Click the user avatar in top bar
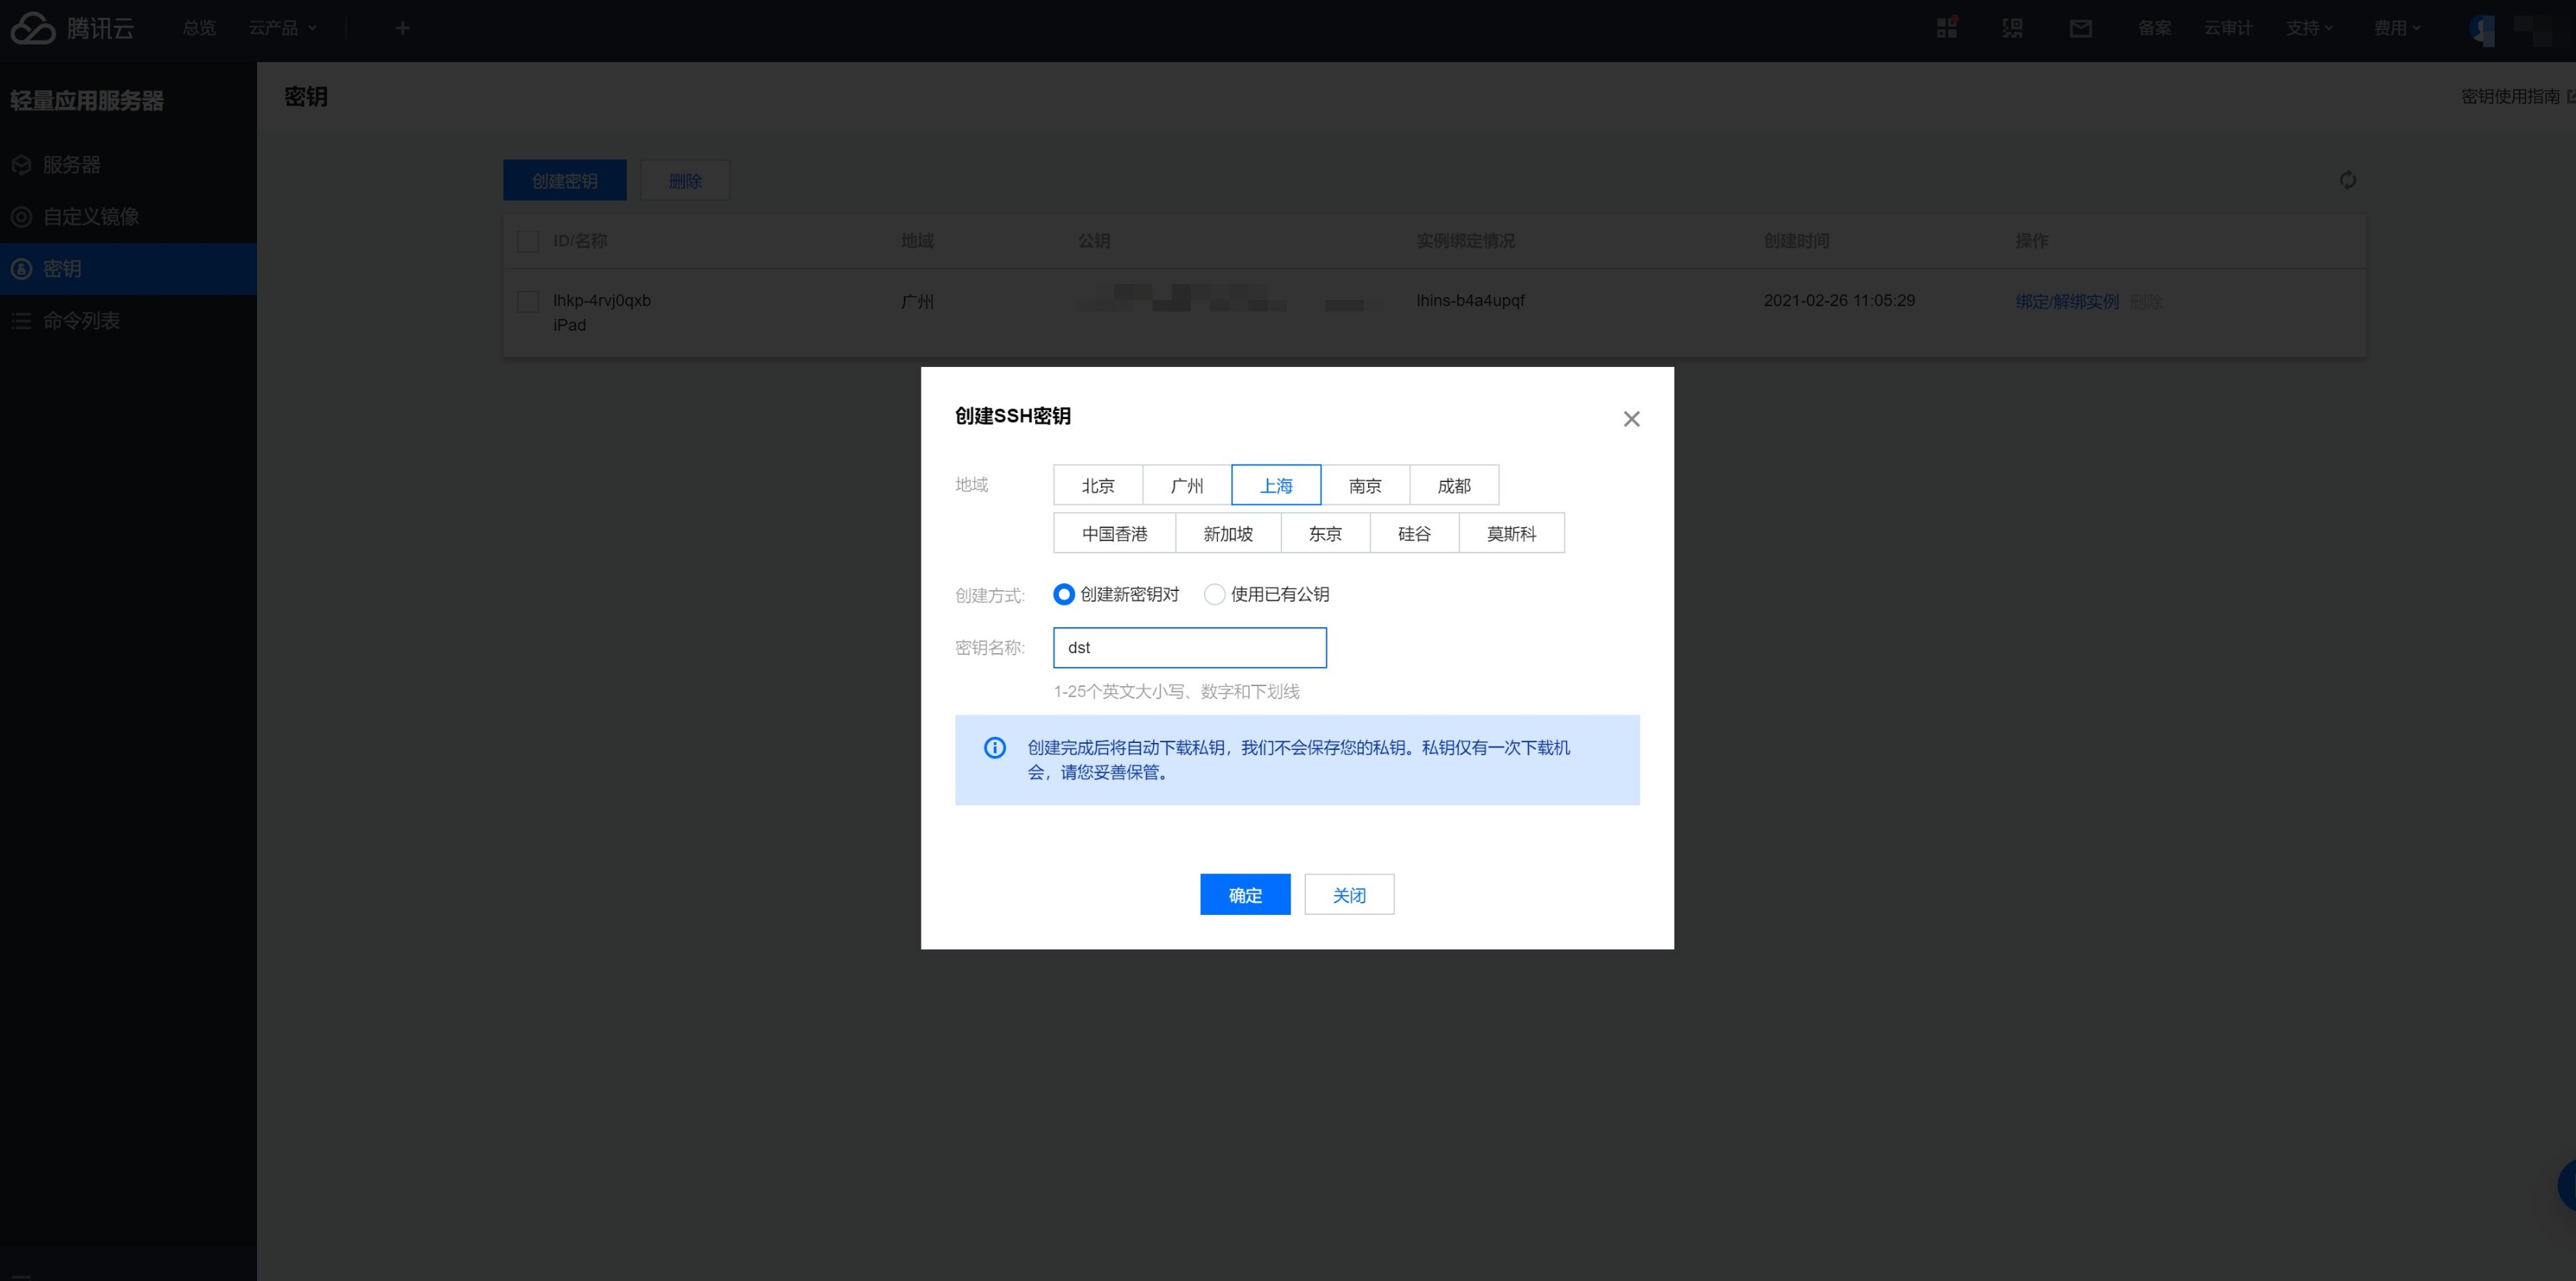This screenshot has height=1281, width=2576. coord(2484,29)
